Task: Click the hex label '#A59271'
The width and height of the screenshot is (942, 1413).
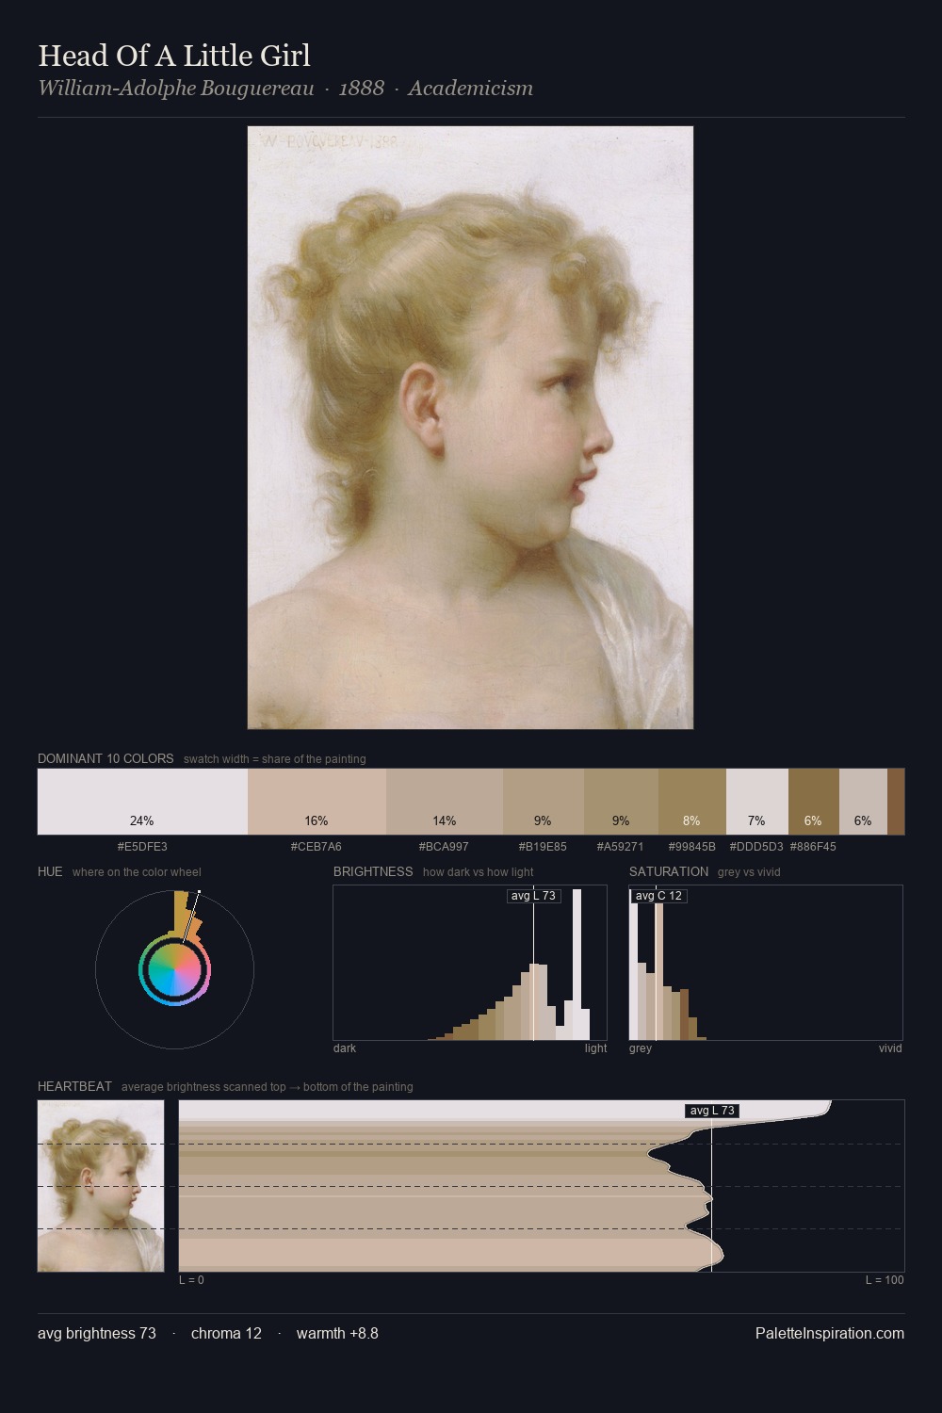Action: [621, 847]
